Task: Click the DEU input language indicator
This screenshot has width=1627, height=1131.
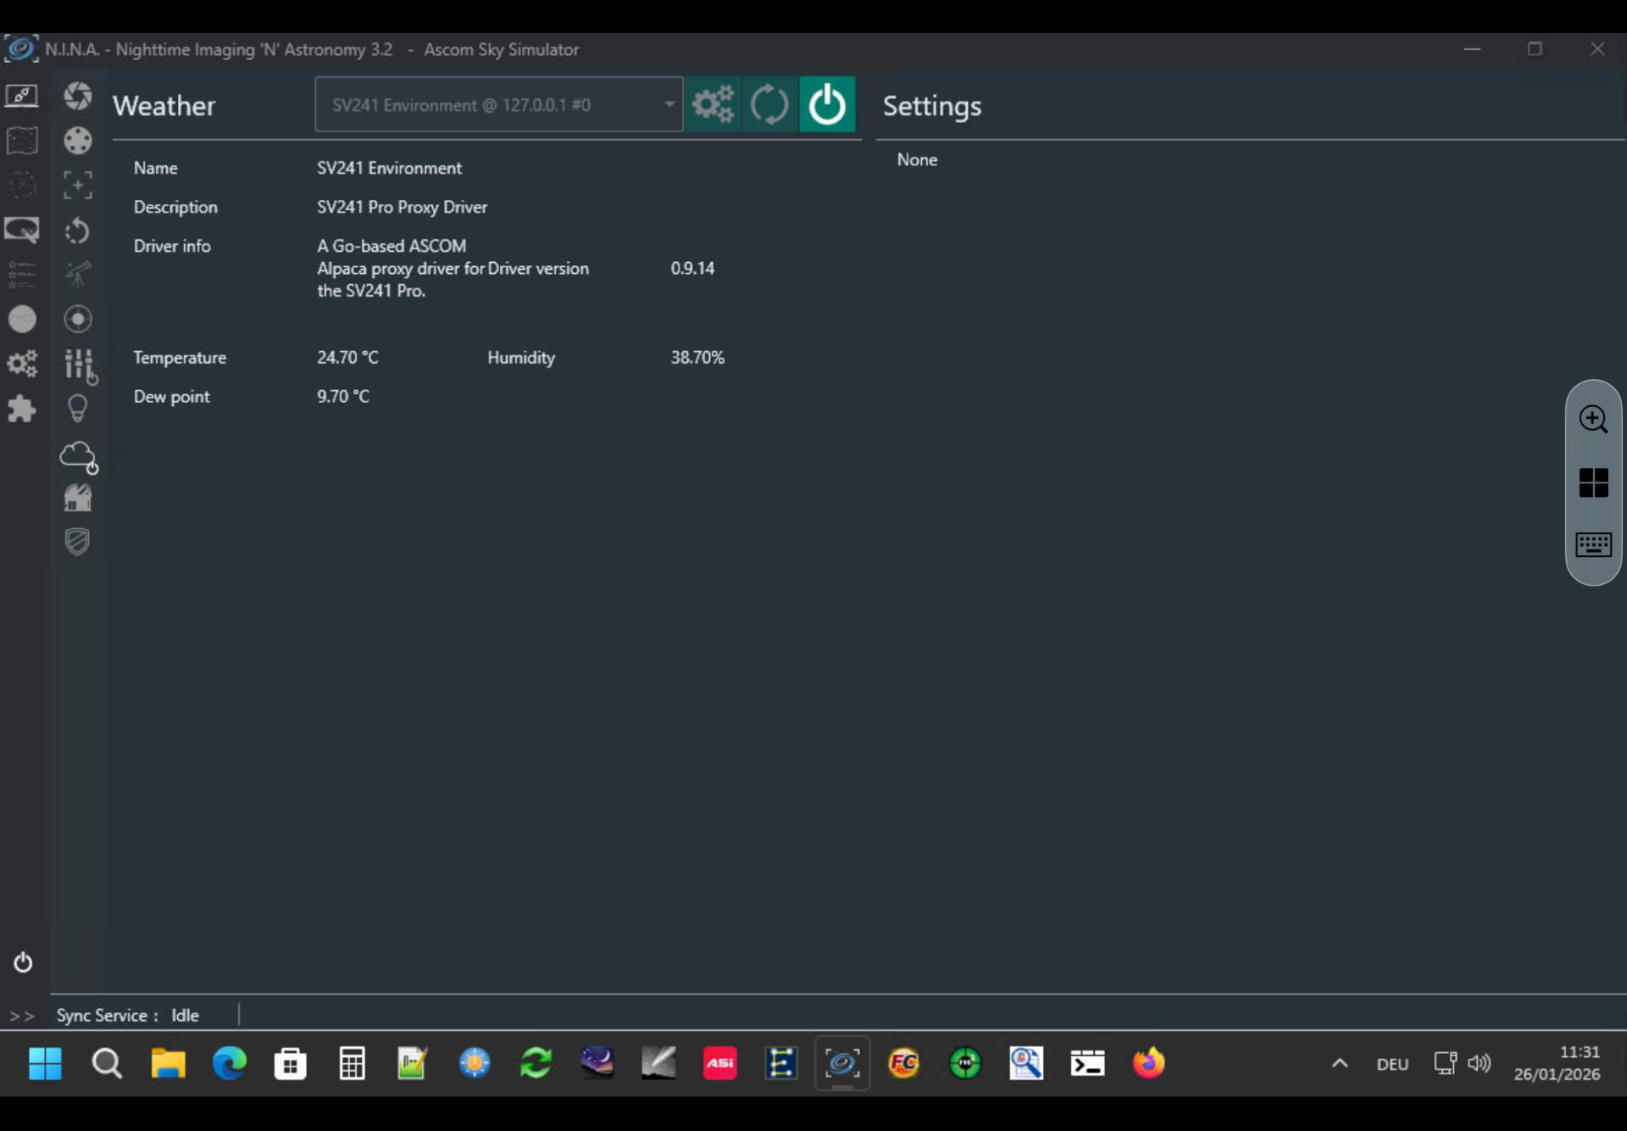Action: tap(1392, 1064)
